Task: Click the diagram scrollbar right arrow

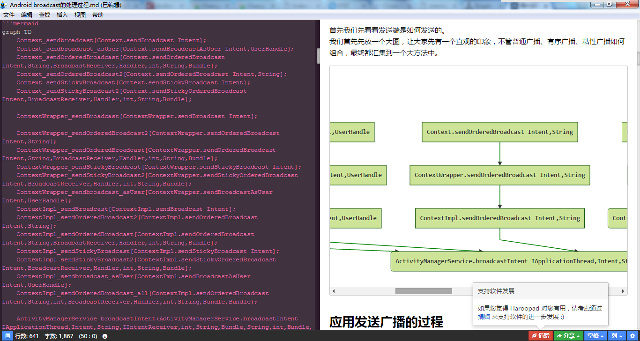Action: pyautogui.click(x=624, y=291)
